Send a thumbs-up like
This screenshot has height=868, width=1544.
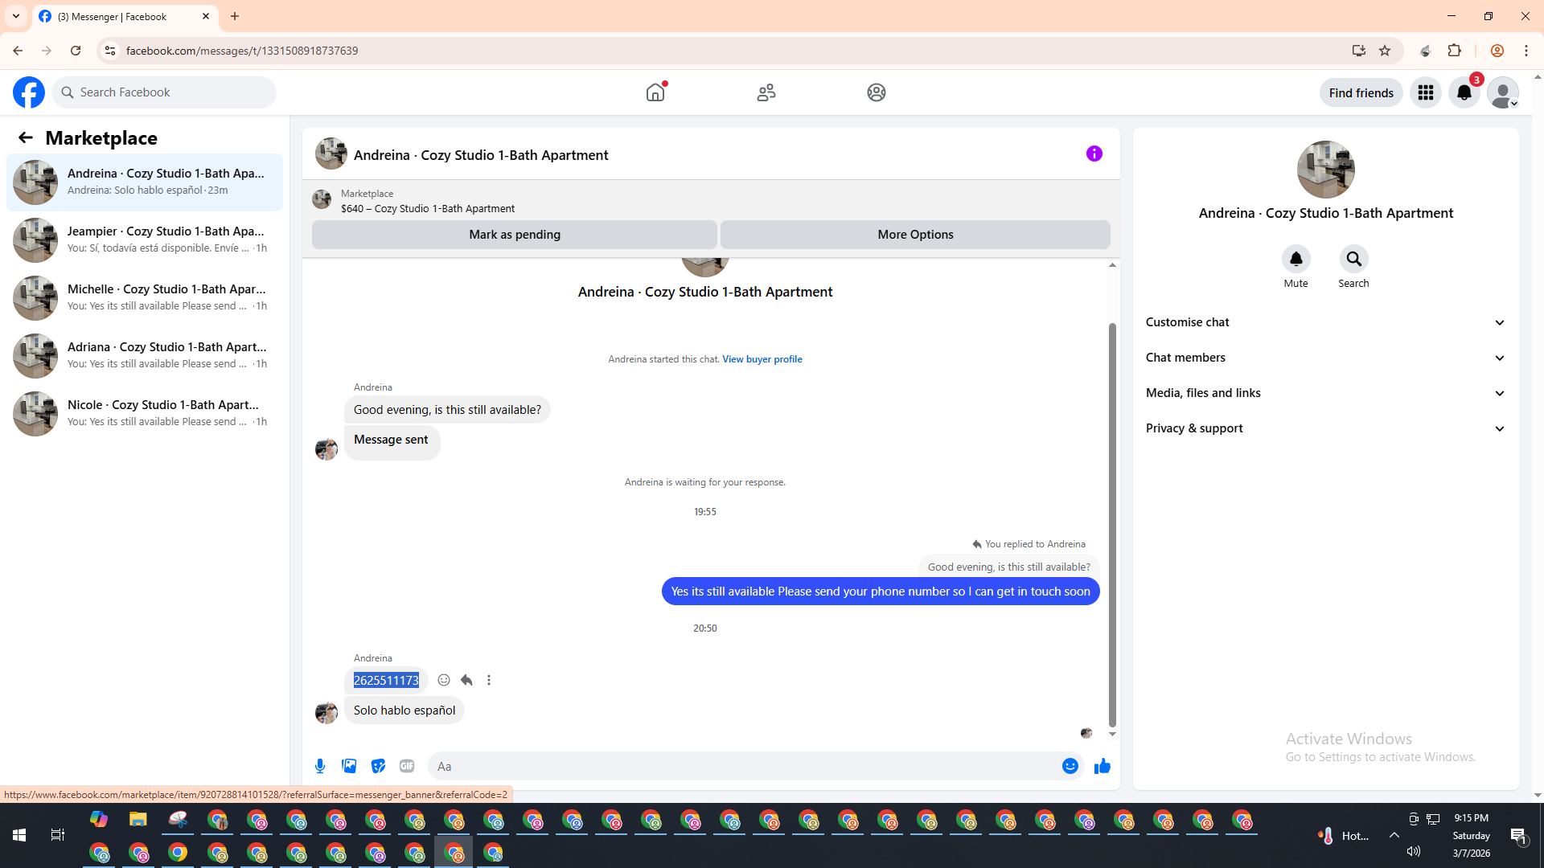[x=1102, y=766]
